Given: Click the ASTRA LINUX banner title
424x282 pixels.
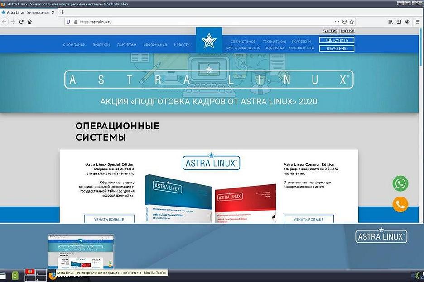Looking at the screenshot, I should (209, 80).
